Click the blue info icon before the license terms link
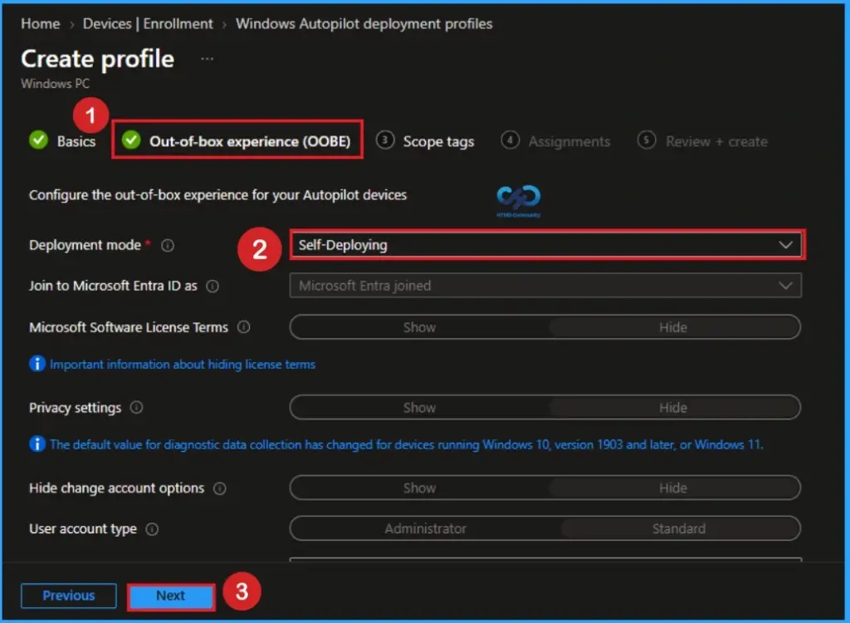The height and width of the screenshot is (623, 850). (x=37, y=364)
